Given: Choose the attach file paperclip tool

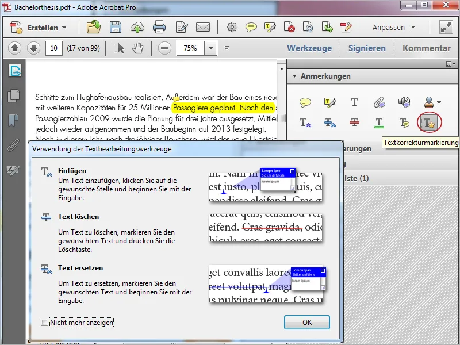Looking at the screenshot, I should (x=379, y=102).
